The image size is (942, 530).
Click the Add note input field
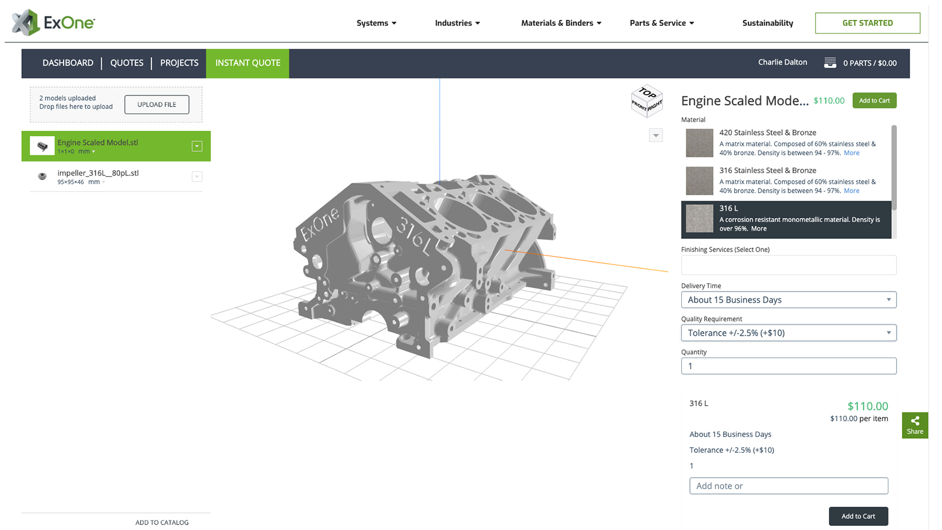tap(788, 486)
